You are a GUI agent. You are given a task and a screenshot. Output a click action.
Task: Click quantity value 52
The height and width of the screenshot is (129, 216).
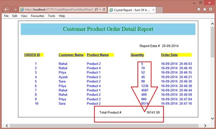(x=143, y=73)
